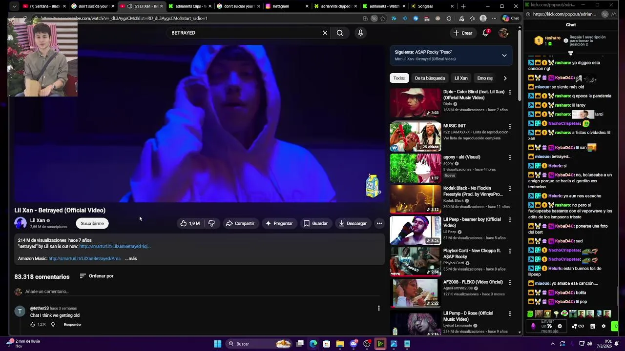Open the Windows Start menu
This screenshot has height=351, width=625.
click(x=217, y=344)
